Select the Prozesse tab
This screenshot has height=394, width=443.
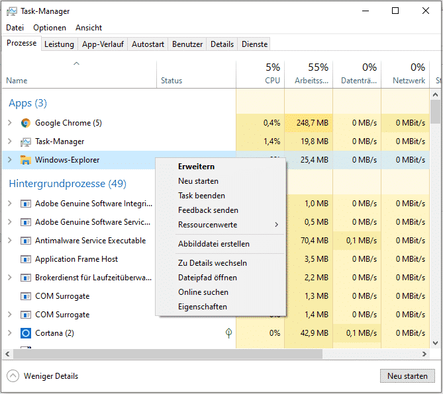click(x=22, y=43)
